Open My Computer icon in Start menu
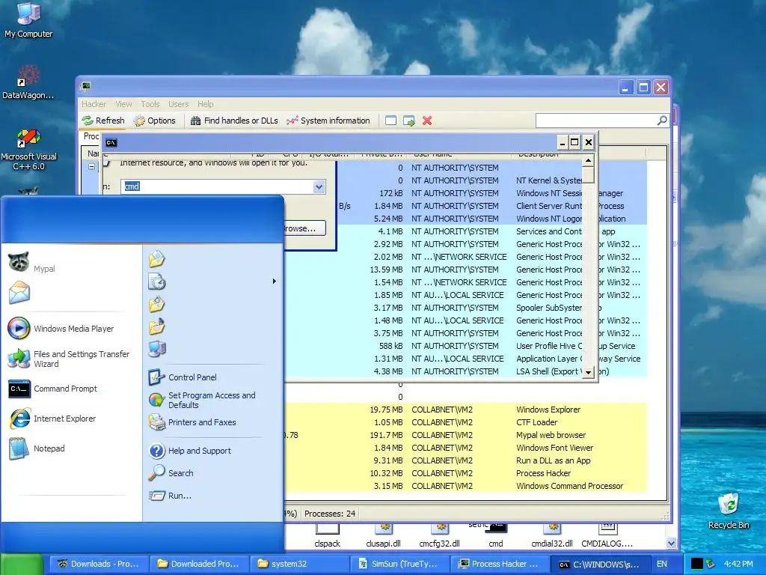 [157, 349]
